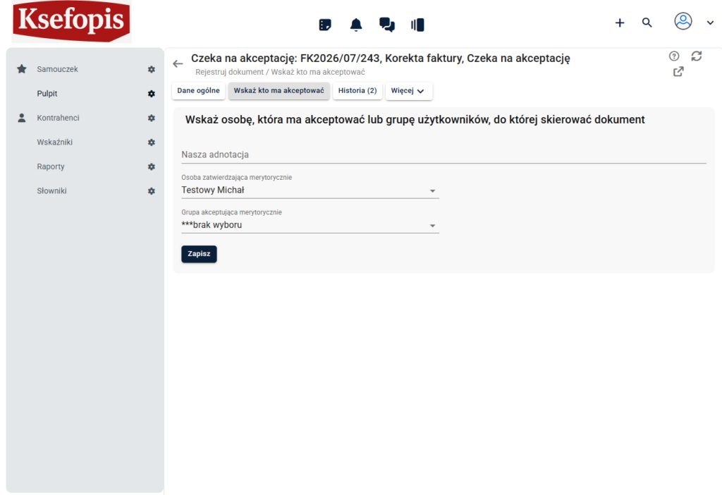This screenshot has width=722, height=495.
Task: Go back using the left arrow
Action: click(178, 63)
